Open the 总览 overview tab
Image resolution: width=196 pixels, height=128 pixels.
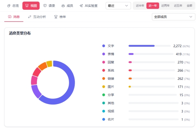coord(13,6)
